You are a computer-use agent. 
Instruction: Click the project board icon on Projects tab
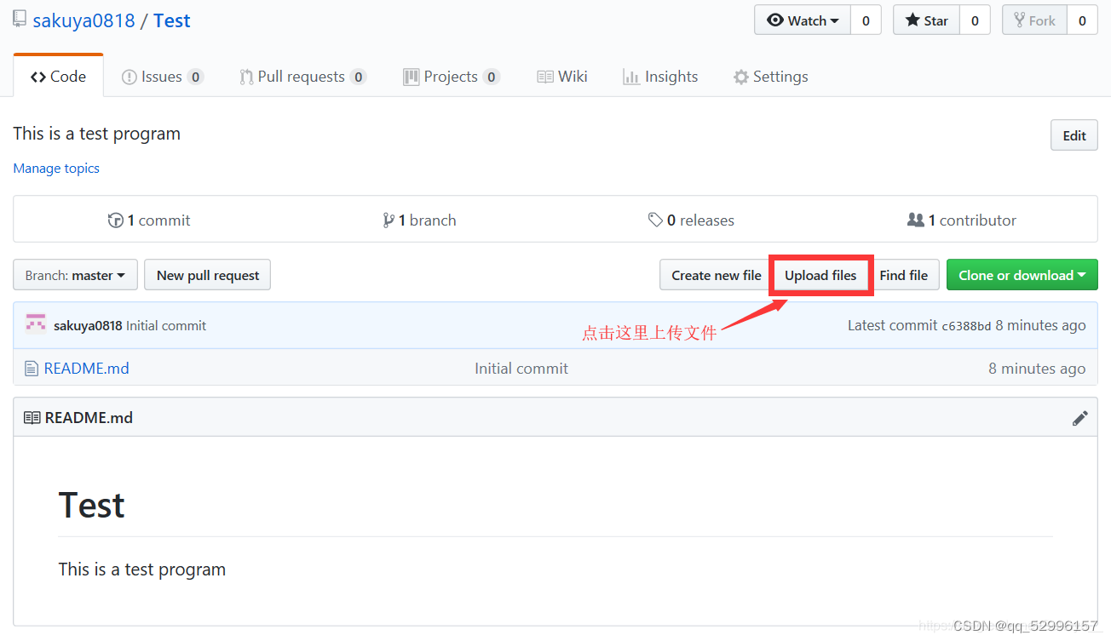412,77
